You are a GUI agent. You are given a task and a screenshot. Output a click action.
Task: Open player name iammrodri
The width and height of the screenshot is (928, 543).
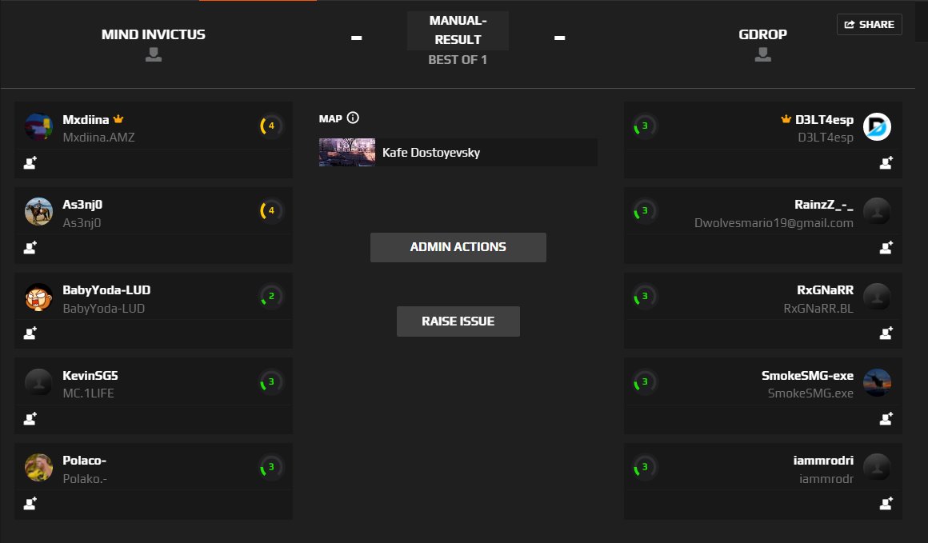coord(823,460)
